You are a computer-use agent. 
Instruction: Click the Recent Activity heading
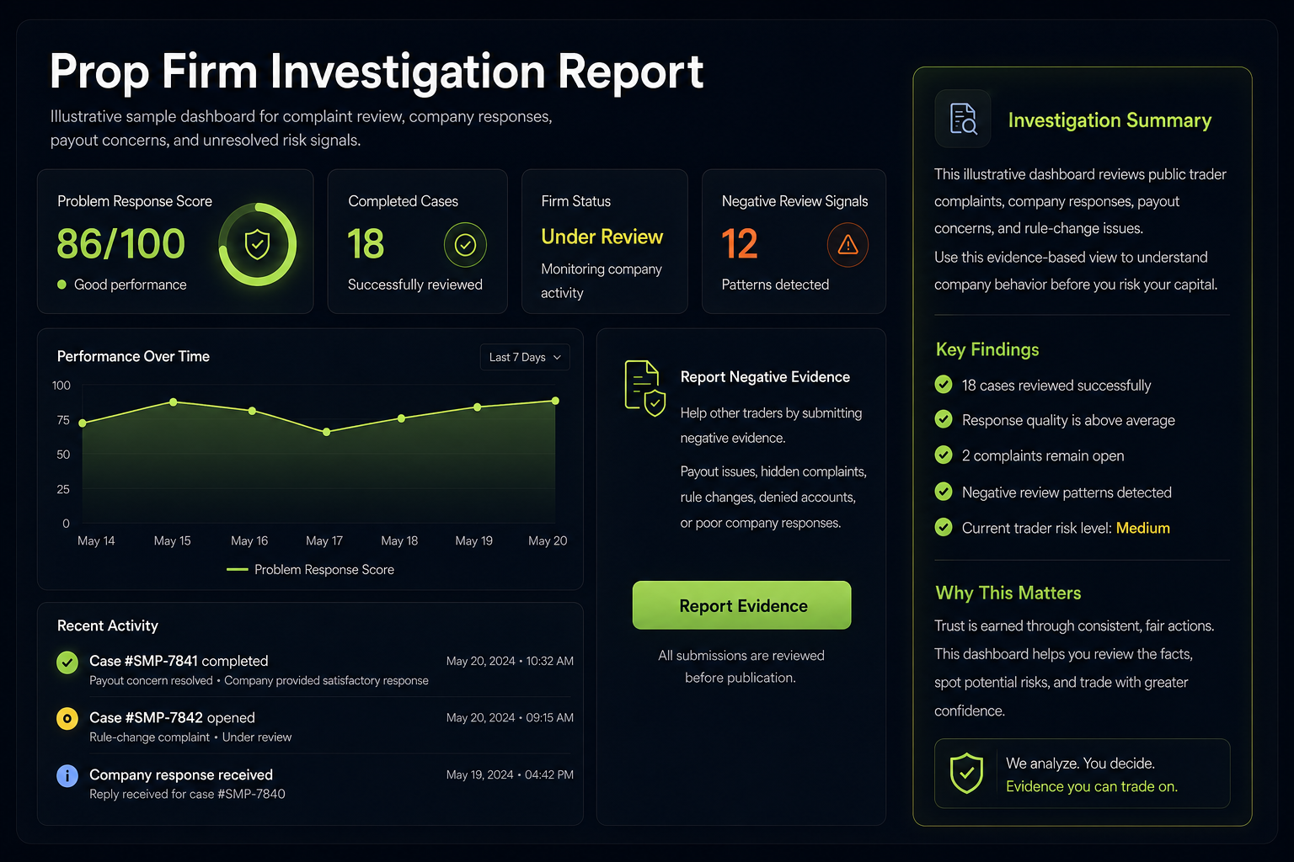(x=108, y=625)
